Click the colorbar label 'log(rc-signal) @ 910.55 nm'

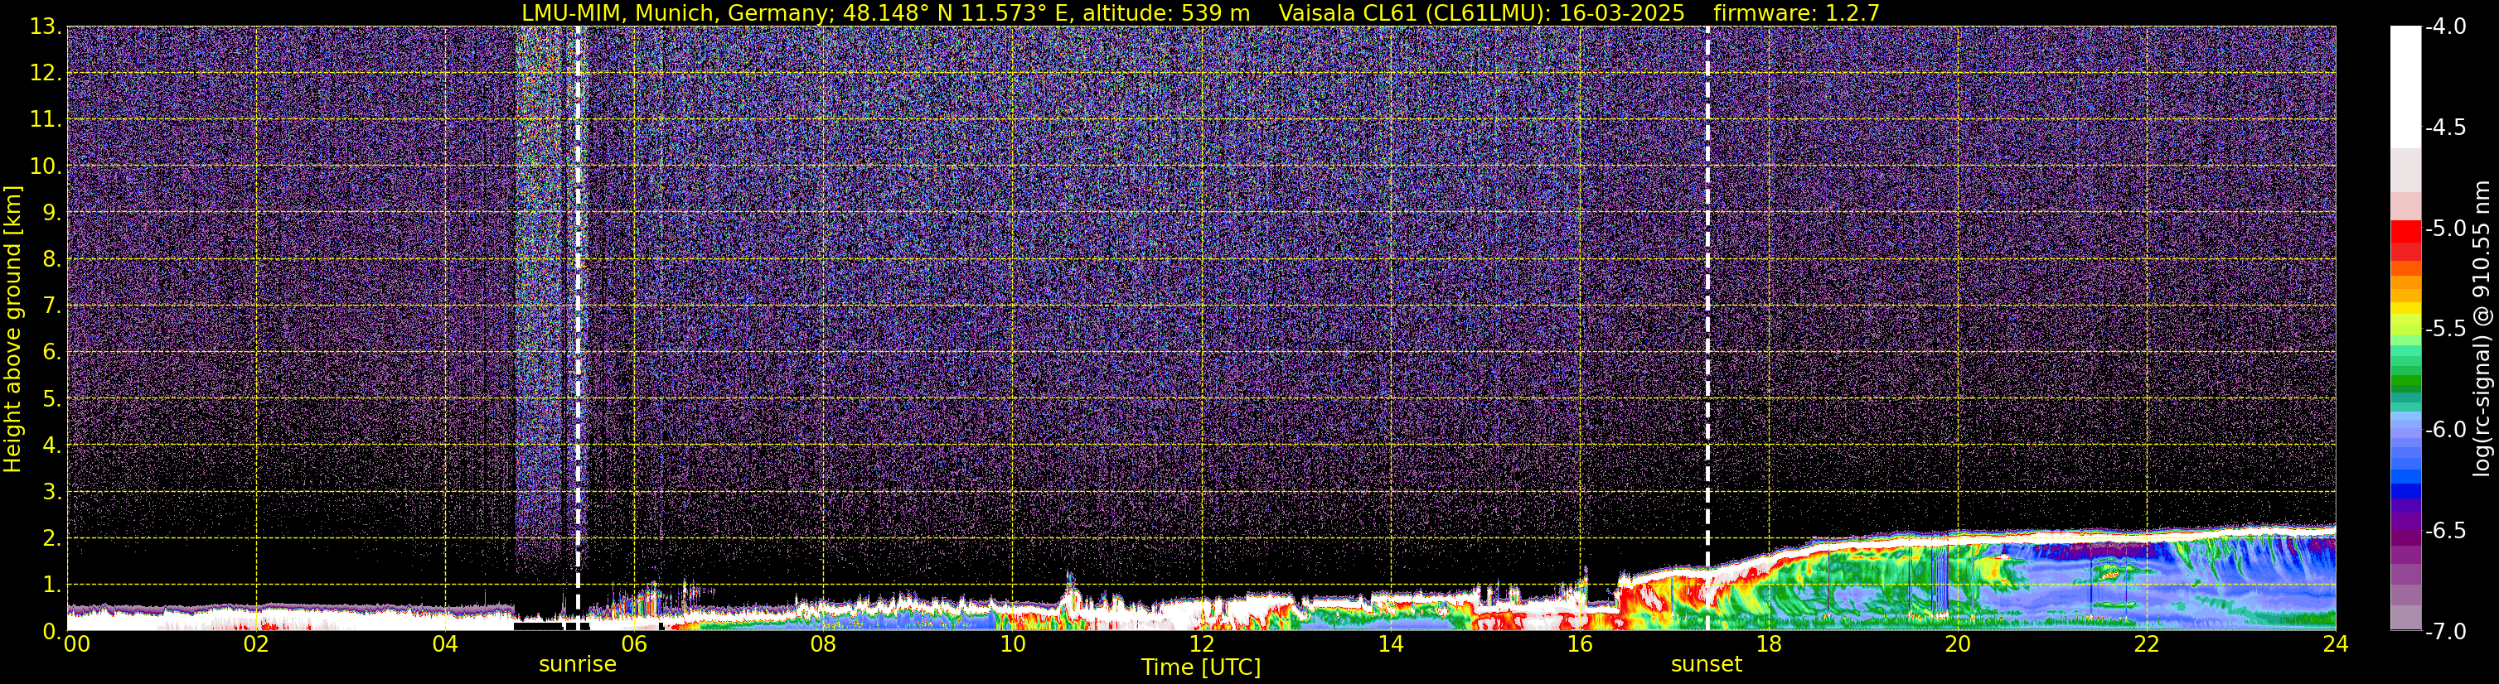[x=2482, y=329]
